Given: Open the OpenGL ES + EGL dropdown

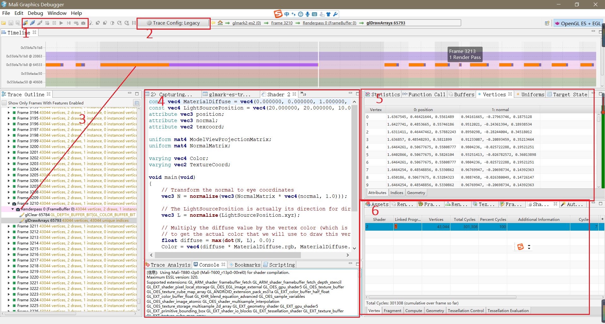Looking at the screenshot, I should (578, 23).
